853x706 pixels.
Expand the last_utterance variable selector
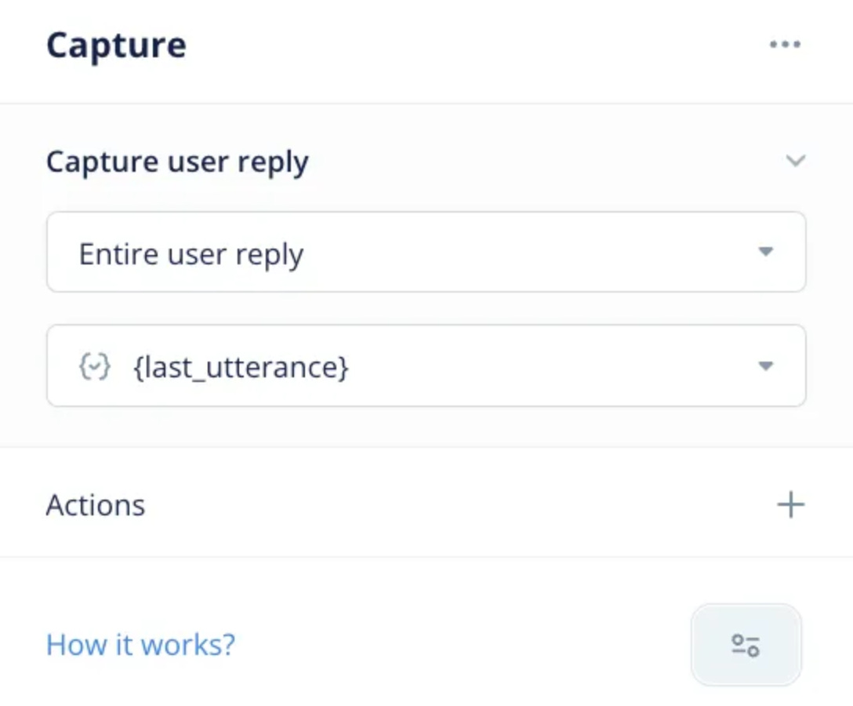pos(767,366)
